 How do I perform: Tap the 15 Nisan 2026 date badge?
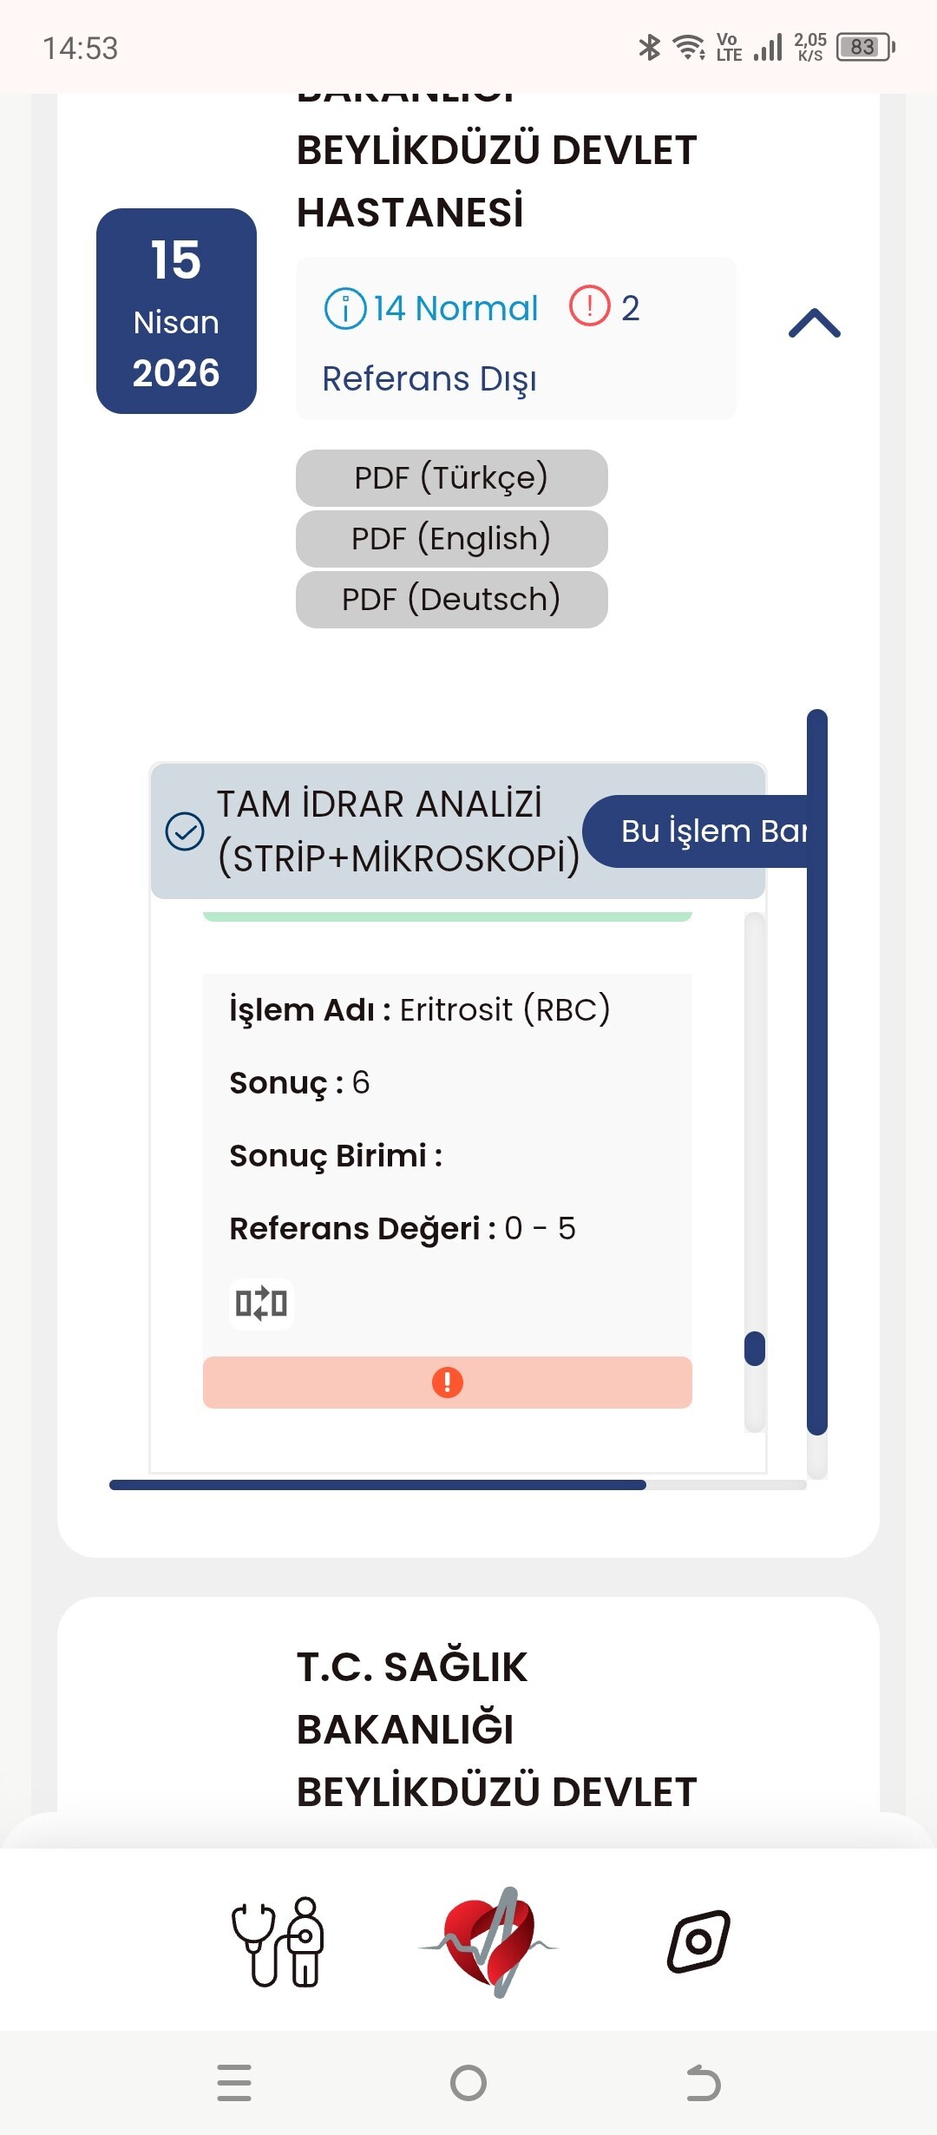[x=176, y=311]
